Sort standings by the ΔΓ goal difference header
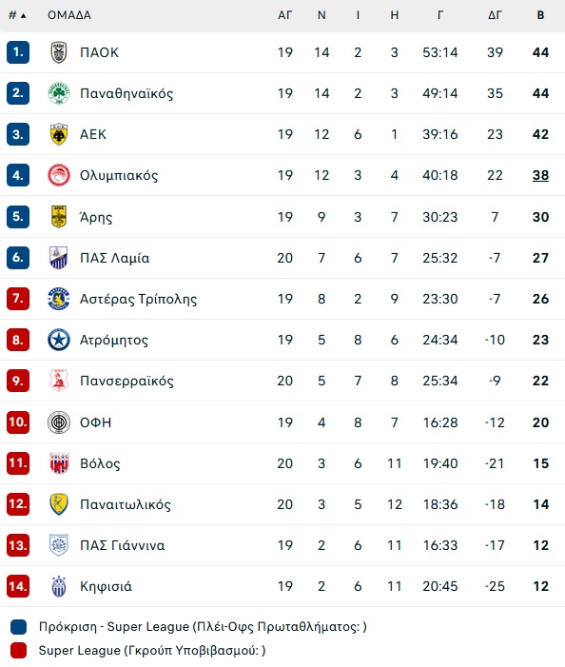This screenshot has height=667, width=565. tap(495, 15)
